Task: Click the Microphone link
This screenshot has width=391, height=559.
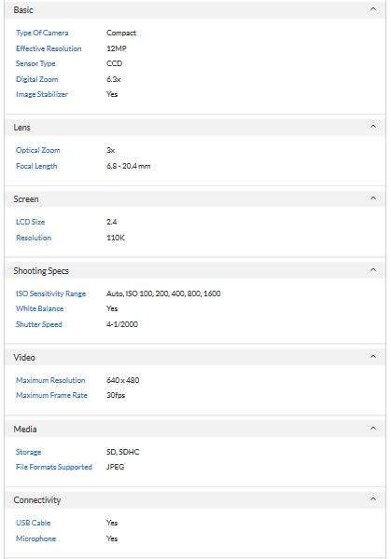Action: point(36,539)
